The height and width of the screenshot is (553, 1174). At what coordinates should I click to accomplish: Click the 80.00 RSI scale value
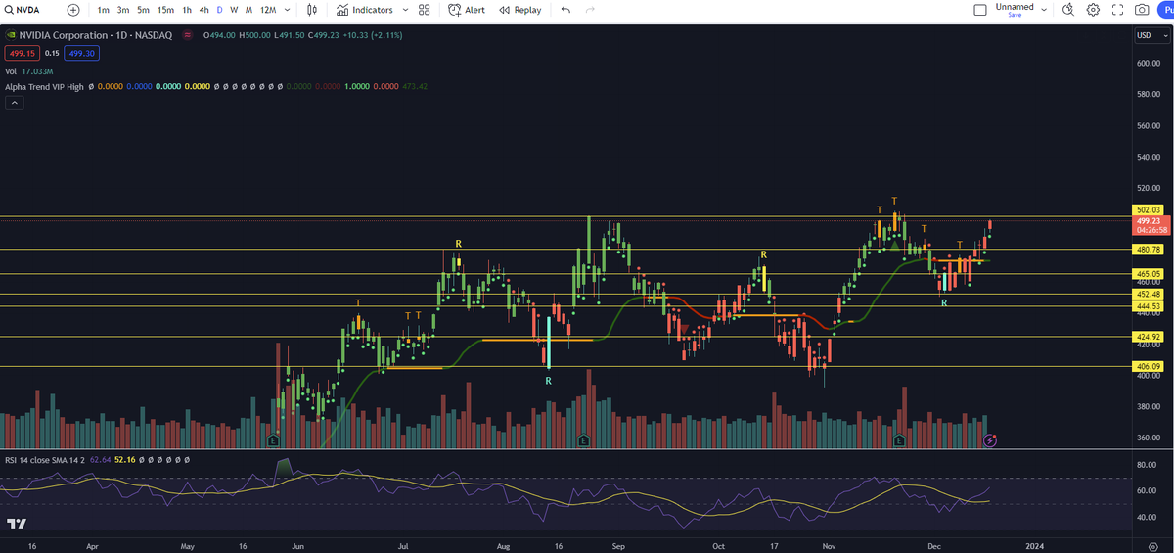1149,464
